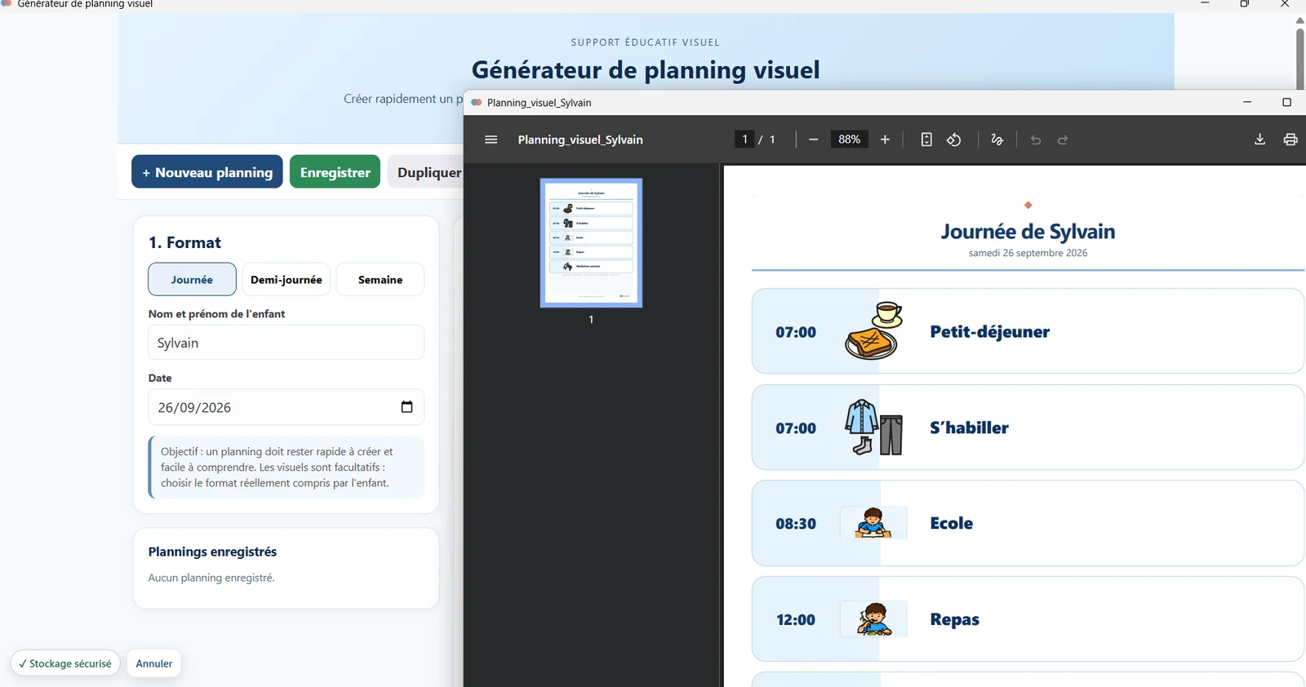The image size is (1306, 687).
Task: Click the Annuler button
Action: click(x=153, y=663)
